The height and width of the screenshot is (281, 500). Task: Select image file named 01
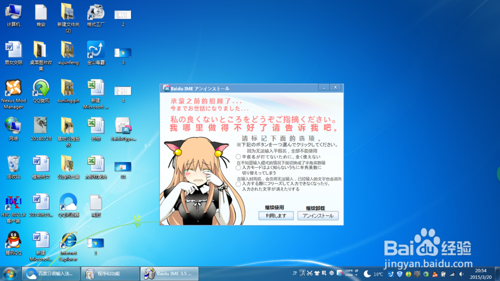click(123, 170)
